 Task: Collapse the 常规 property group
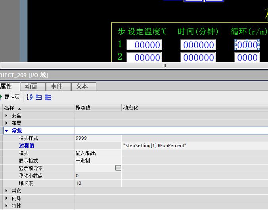[6, 131]
